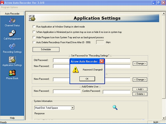Open the Scheduler button

click(46, 49)
